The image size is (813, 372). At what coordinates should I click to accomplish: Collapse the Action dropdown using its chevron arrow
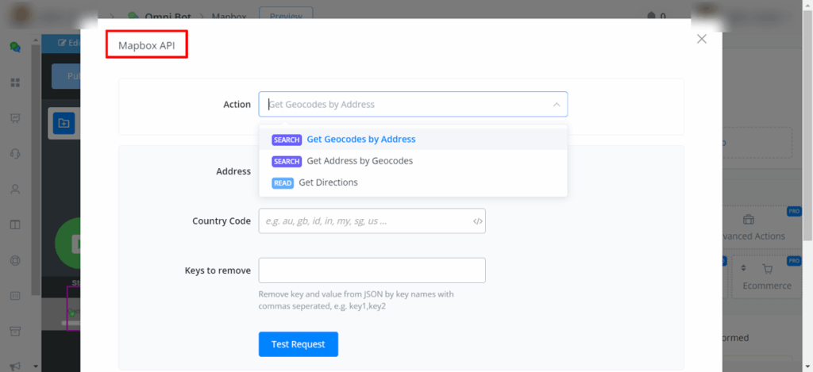coord(555,105)
